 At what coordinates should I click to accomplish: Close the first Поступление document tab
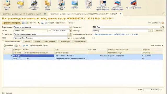tap(45, 14)
